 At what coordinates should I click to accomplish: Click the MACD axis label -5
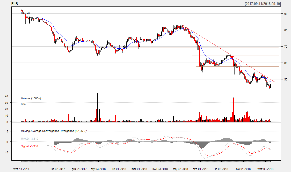7,152
